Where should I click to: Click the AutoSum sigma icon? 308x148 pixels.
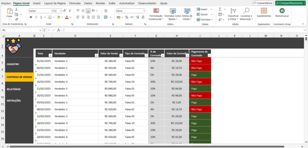point(220,9)
